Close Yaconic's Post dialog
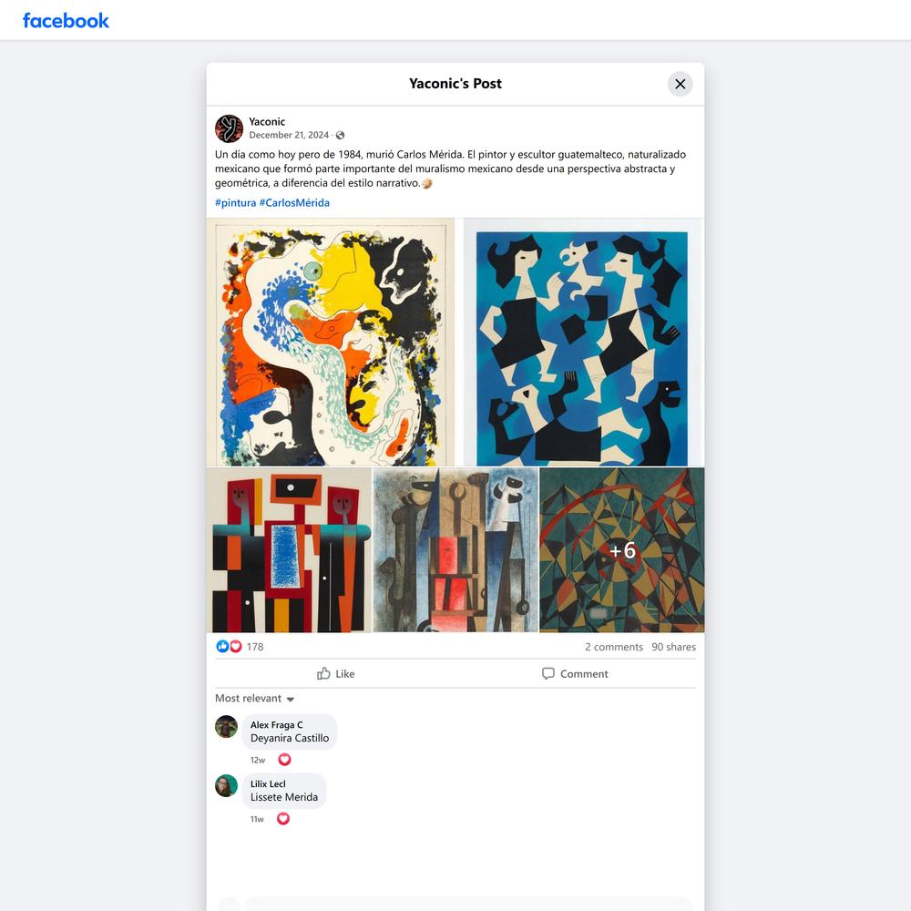 coord(680,84)
